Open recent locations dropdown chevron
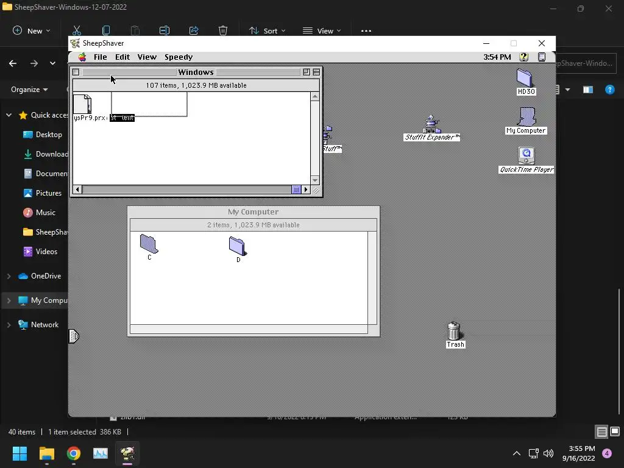The height and width of the screenshot is (468, 624). point(52,63)
